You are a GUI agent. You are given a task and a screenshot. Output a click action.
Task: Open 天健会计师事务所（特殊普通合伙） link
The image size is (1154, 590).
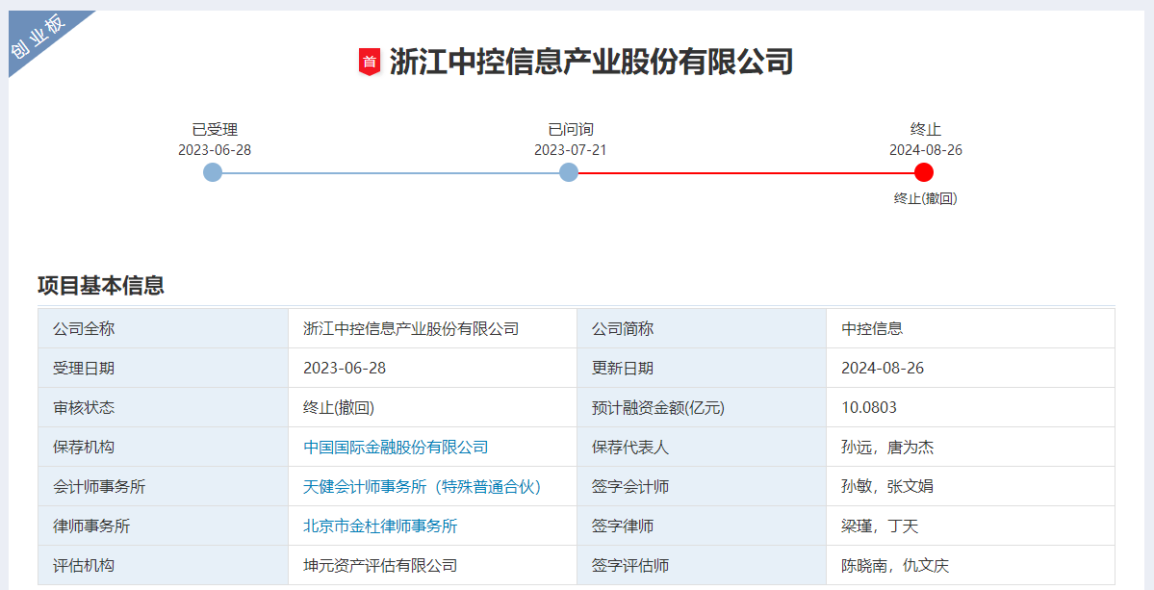point(423,486)
